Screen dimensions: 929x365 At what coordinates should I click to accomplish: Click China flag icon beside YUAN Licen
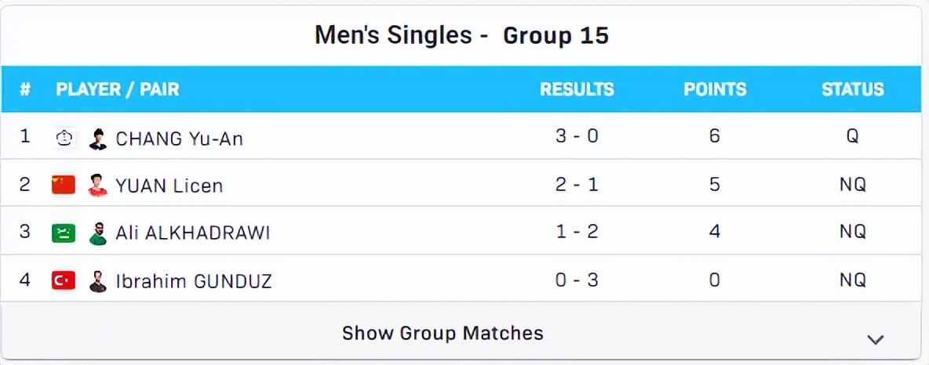point(64,185)
